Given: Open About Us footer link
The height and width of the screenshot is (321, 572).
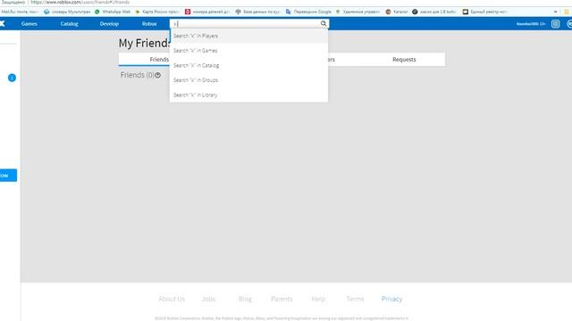Looking at the screenshot, I should (x=172, y=299).
